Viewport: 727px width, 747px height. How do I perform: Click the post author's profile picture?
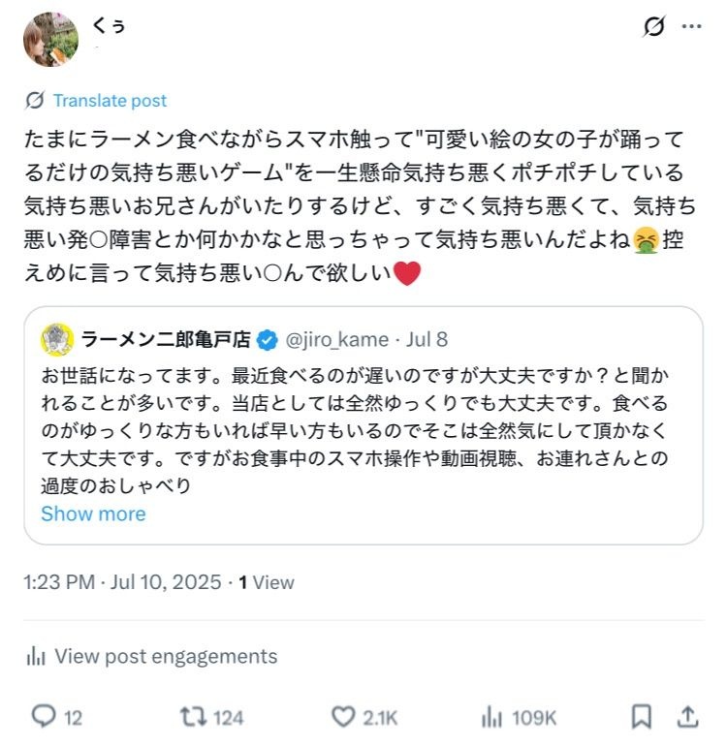click(x=50, y=40)
